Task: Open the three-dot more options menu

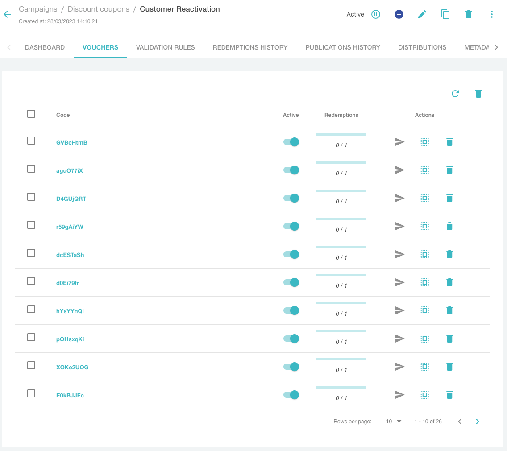Action: (492, 14)
